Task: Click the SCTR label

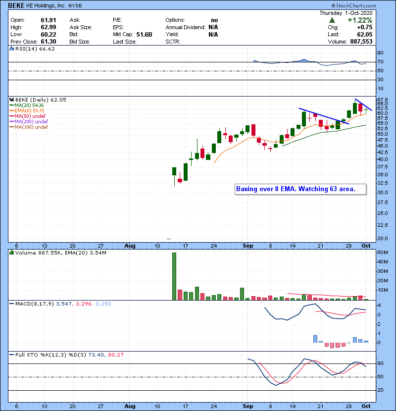Action: click(173, 42)
